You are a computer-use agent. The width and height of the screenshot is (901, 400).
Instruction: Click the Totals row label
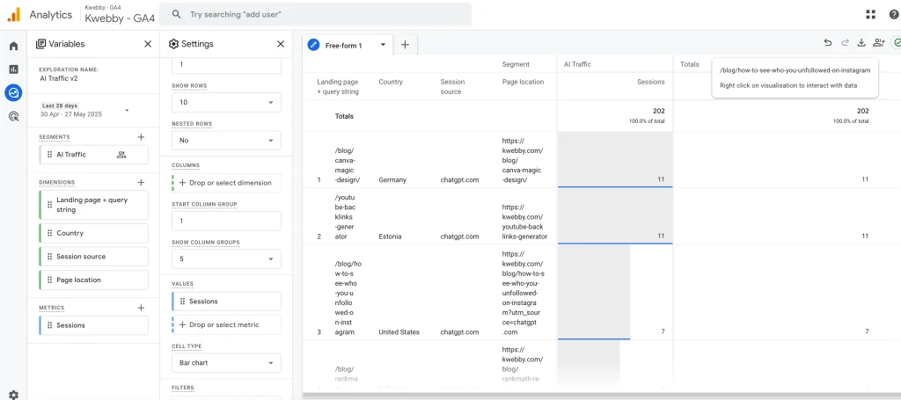click(344, 117)
